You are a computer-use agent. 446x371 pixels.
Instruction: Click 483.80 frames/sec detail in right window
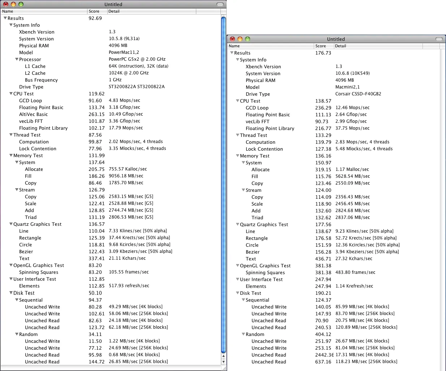click(355, 272)
